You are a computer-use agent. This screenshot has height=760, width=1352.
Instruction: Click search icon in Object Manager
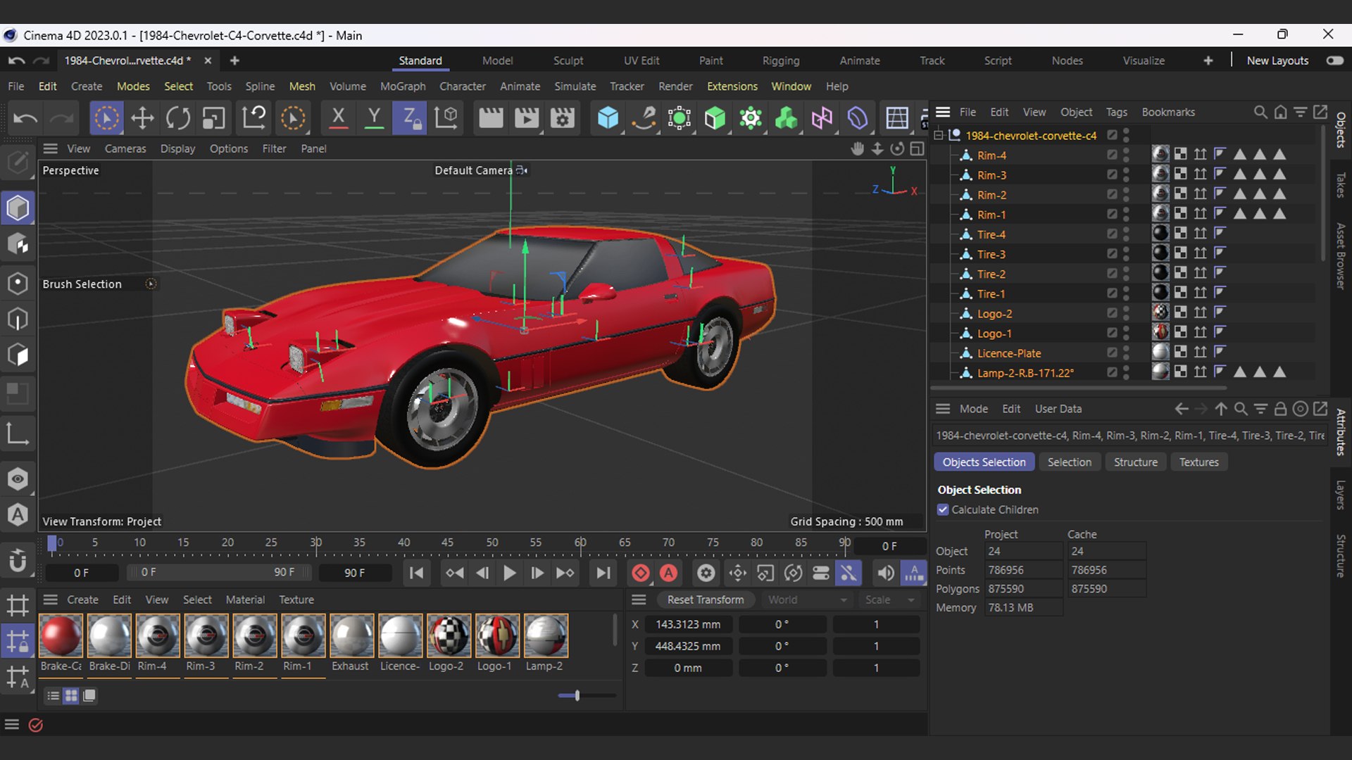click(x=1260, y=112)
